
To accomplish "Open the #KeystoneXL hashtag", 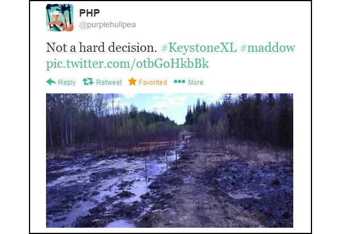I will 199,47.
